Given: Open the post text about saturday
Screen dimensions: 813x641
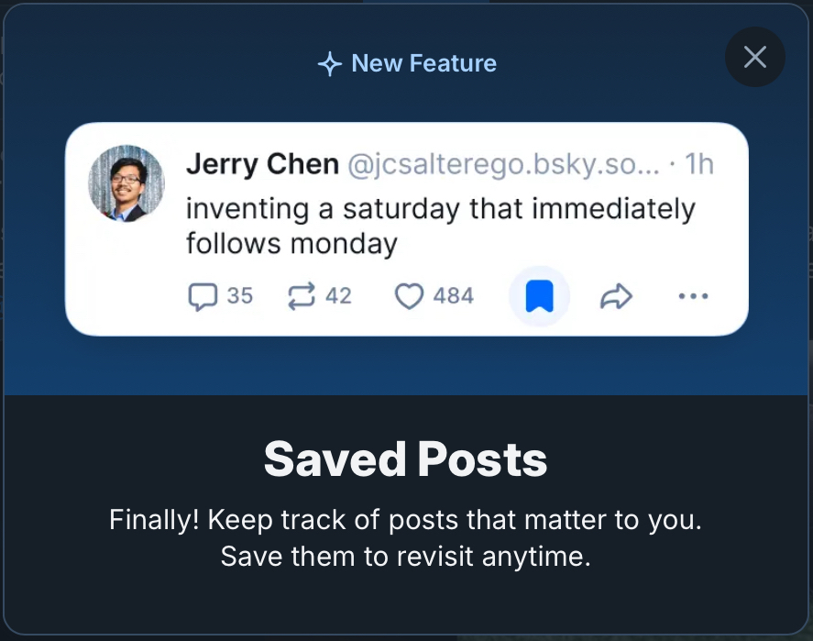Looking at the screenshot, I should tap(440, 226).
